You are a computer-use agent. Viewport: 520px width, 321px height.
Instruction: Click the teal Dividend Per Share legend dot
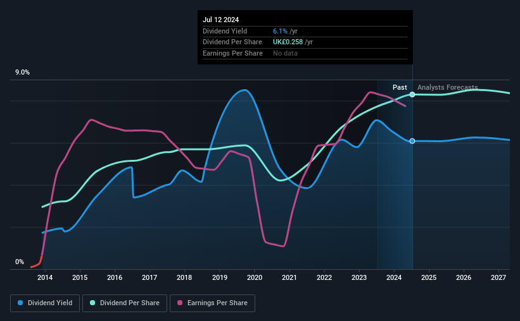(92, 303)
